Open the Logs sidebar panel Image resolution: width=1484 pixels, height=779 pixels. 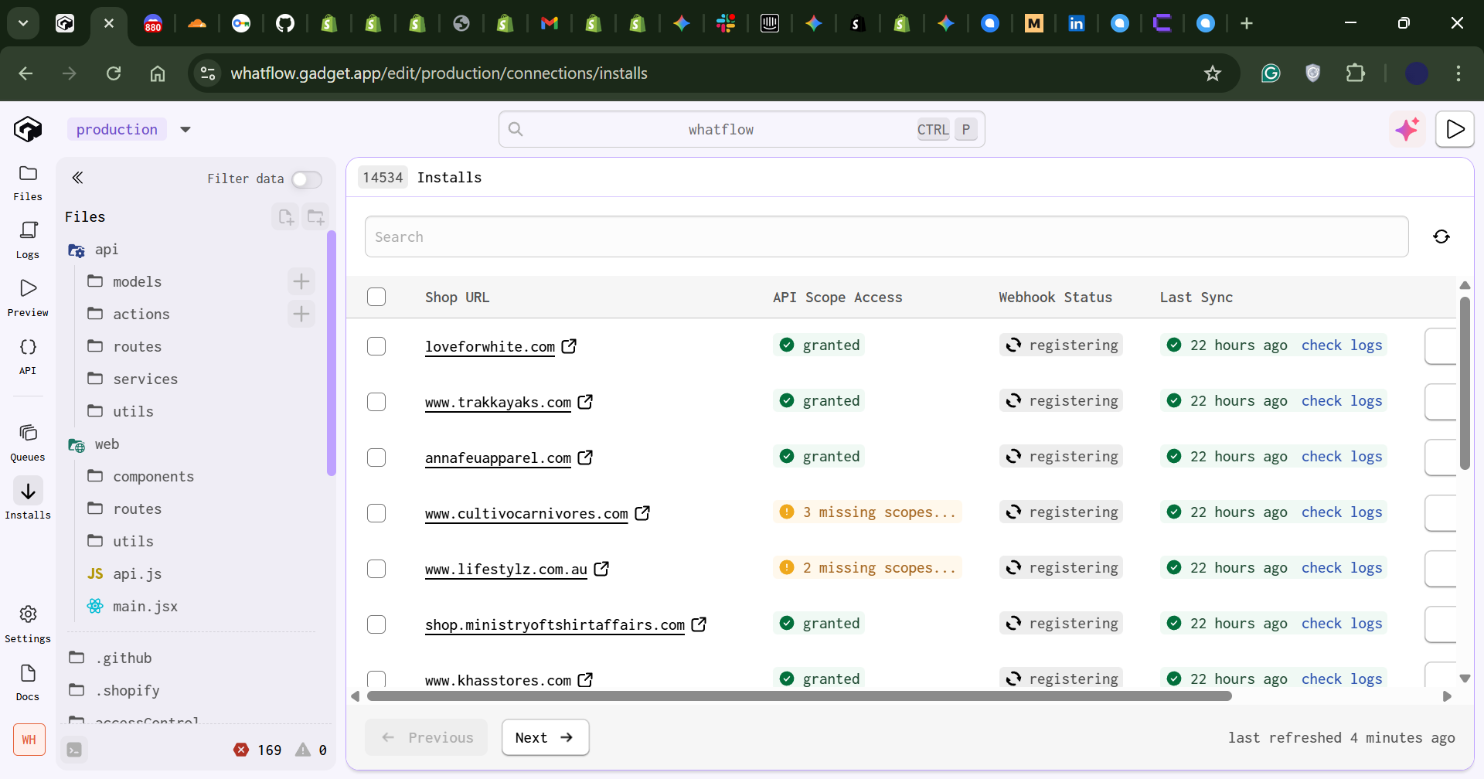(28, 240)
